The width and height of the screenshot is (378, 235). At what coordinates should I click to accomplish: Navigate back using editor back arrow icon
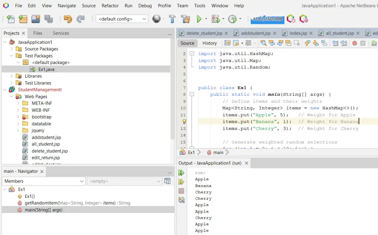click(235, 43)
